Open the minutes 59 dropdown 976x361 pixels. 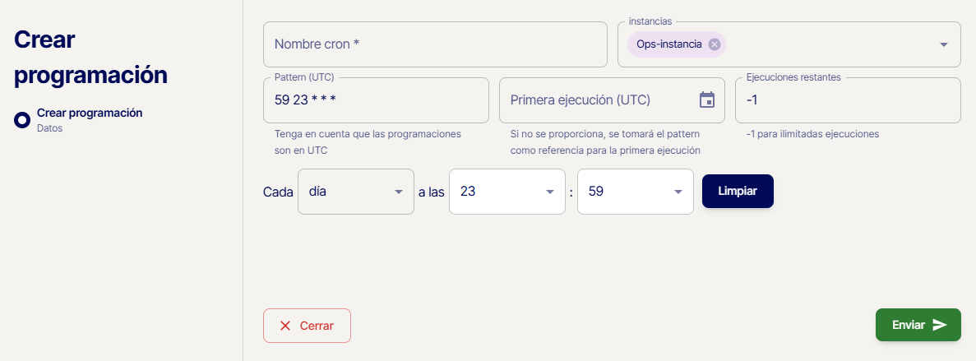click(635, 192)
